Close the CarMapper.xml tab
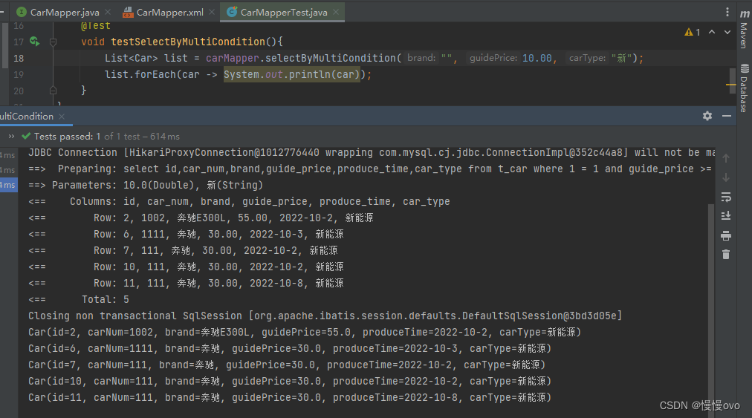Viewport: 752px width, 418px height. 212,12
